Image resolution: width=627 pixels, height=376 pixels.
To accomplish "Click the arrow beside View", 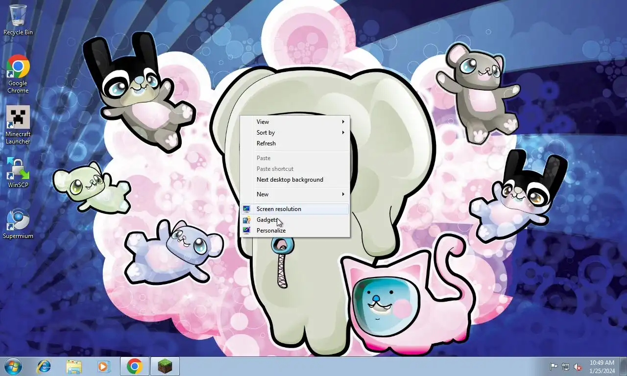I will pyautogui.click(x=343, y=122).
